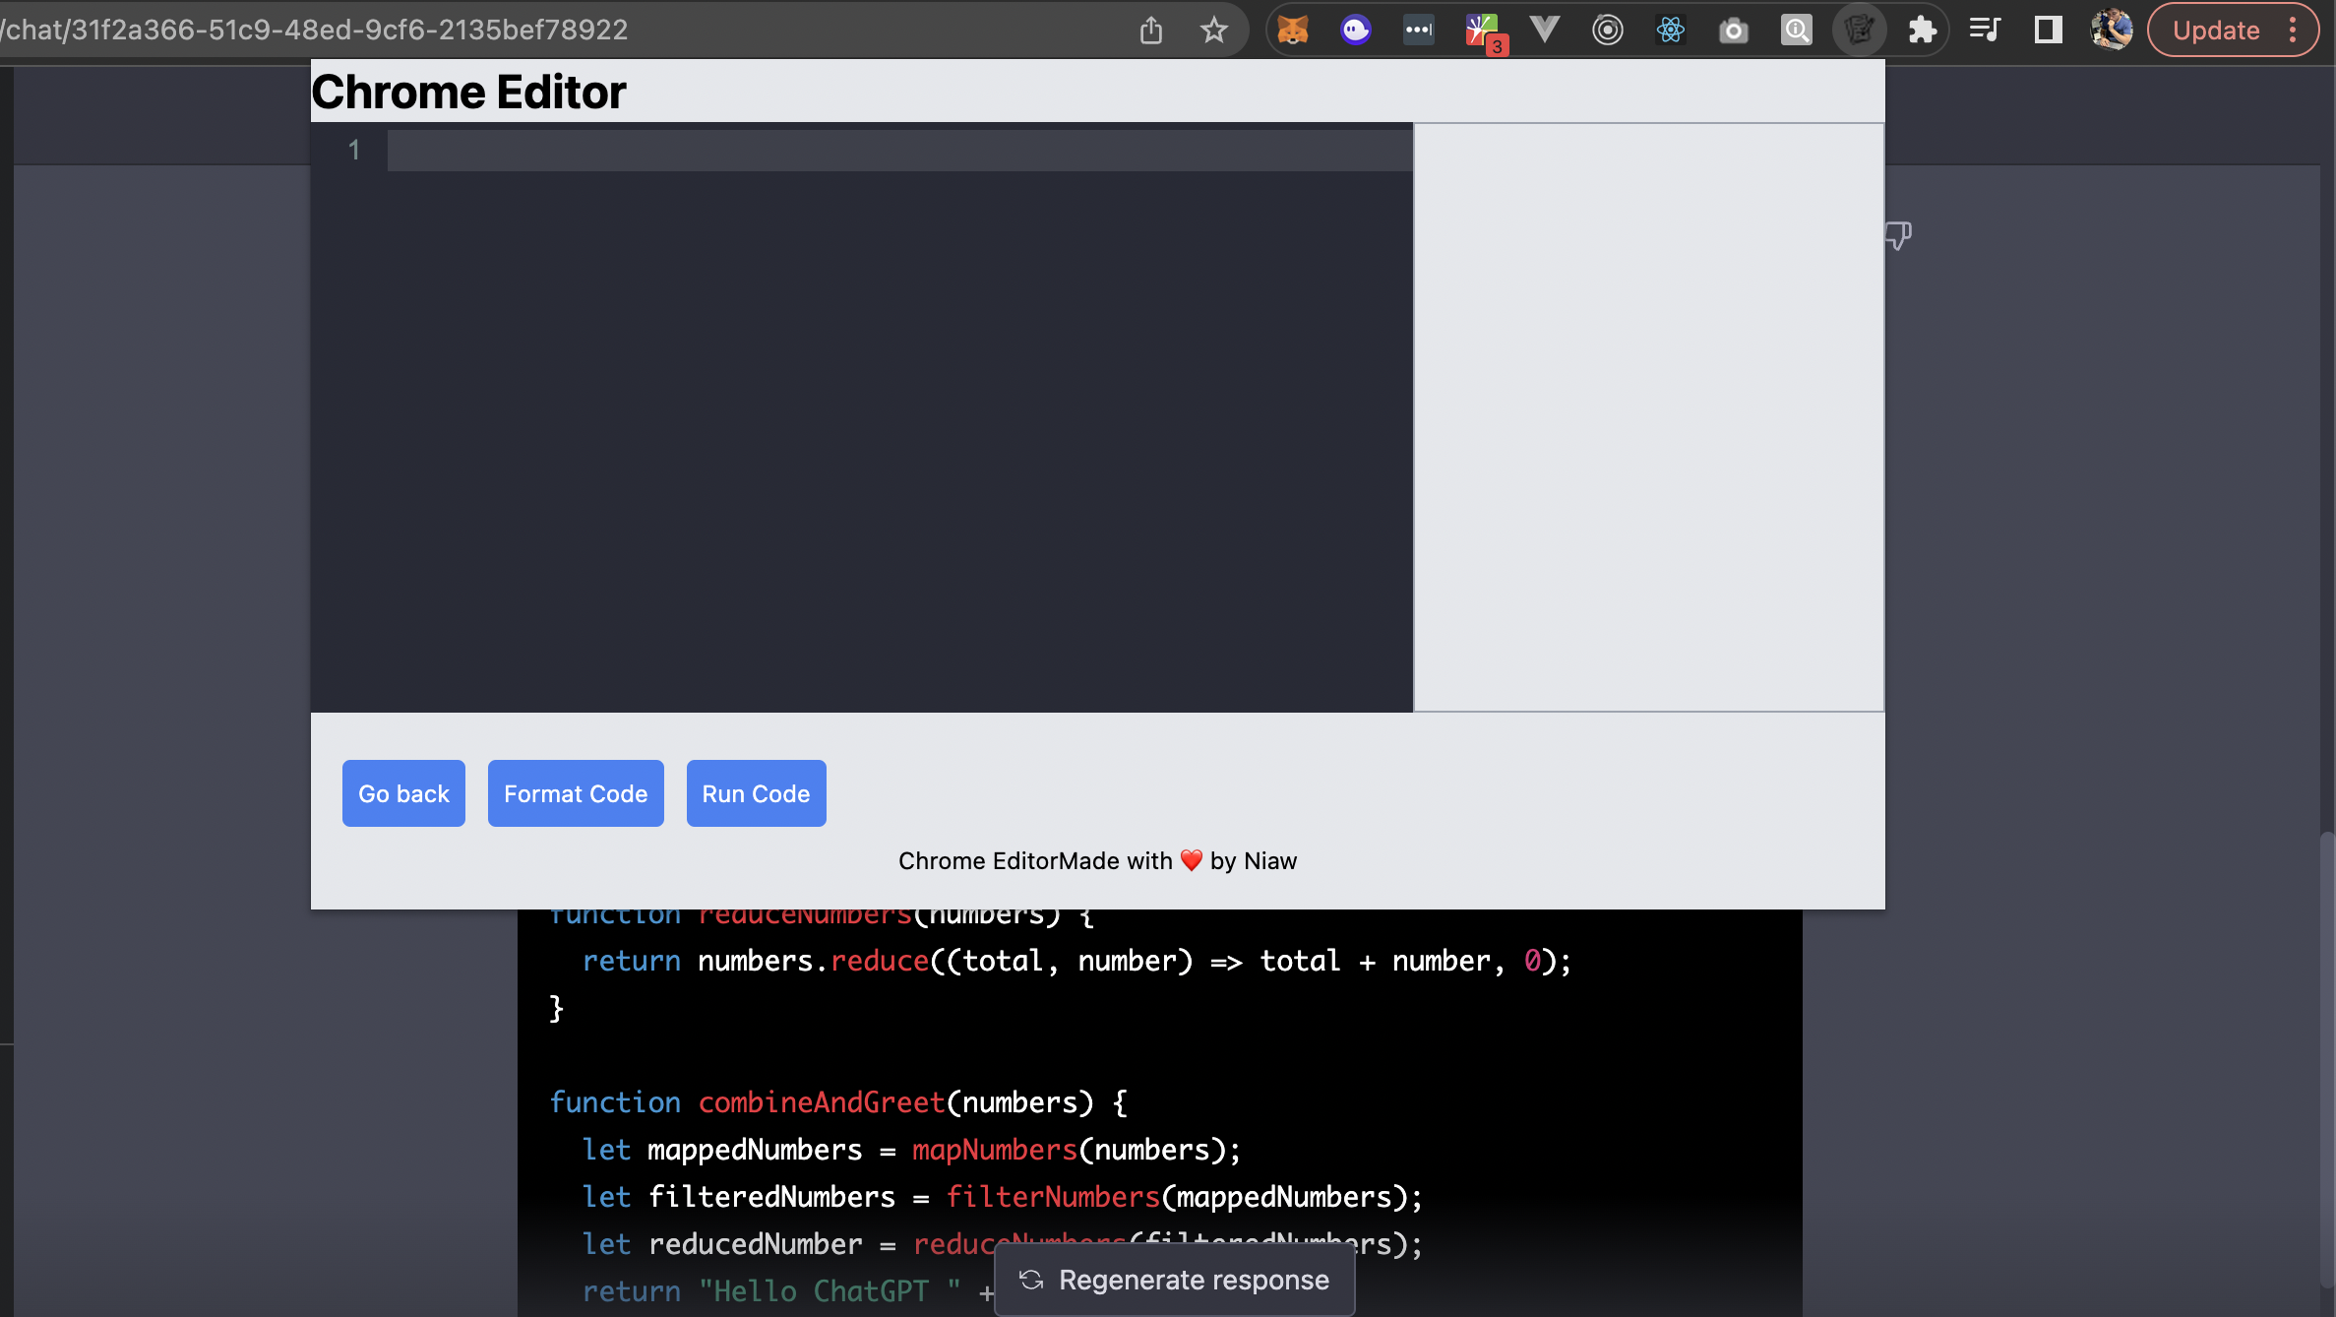Screen dimensions: 2336x1317
Task: Click the Run Code button
Action: click(x=756, y=793)
